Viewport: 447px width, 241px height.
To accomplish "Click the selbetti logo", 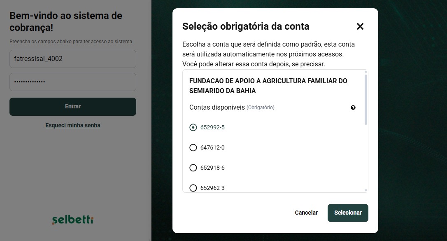I will point(73,220).
